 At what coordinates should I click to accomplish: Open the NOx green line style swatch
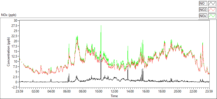click(212, 16)
